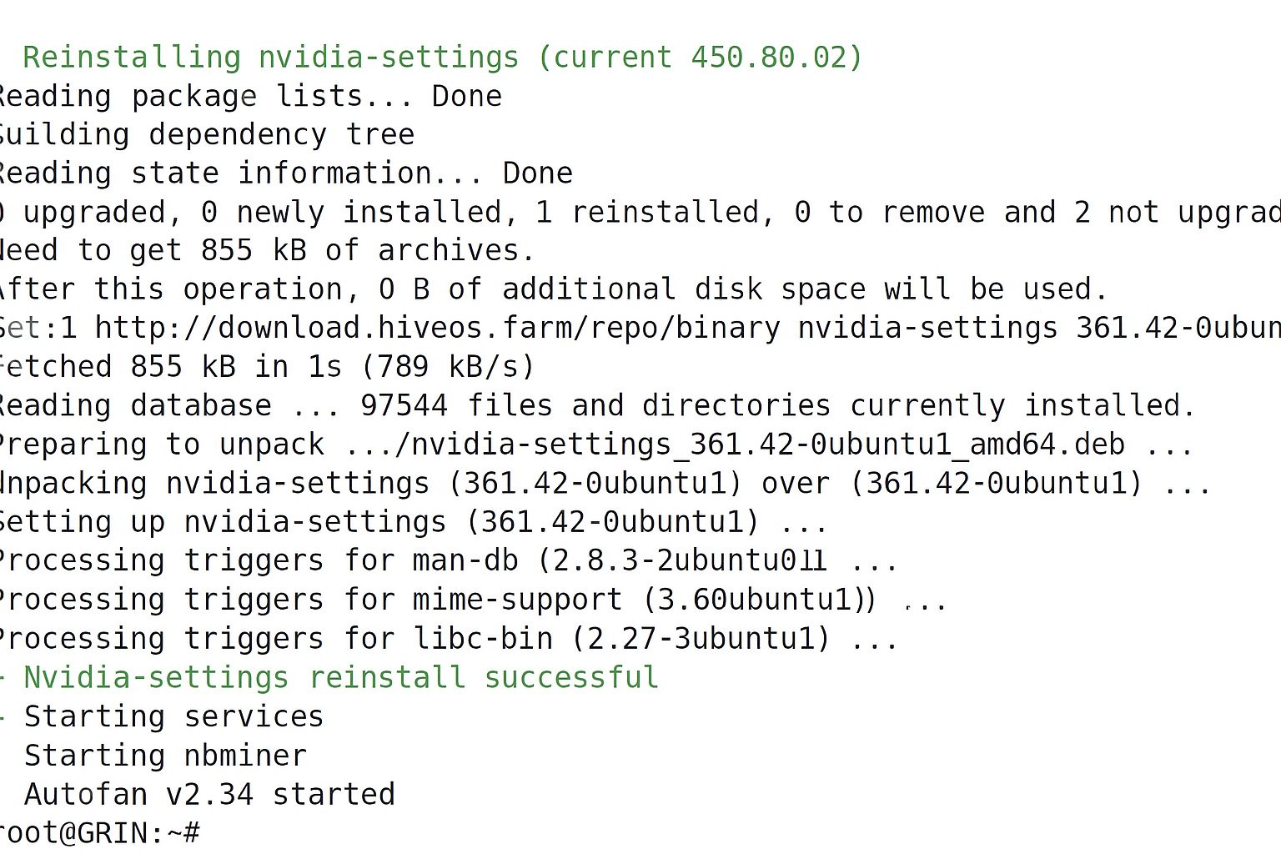
Task: Click the 'Autofan v2.34 started' line
Action: [209, 793]
